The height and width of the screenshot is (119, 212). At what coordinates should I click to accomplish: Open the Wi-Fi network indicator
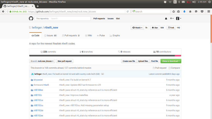(x=170, y=2)
